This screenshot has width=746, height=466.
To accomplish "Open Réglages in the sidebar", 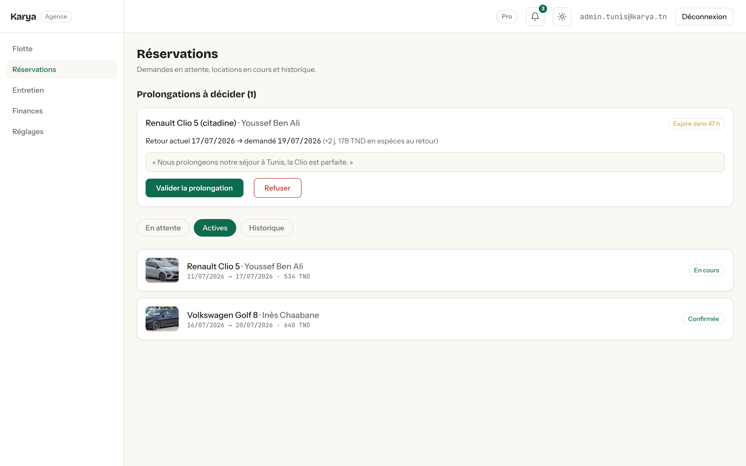I will [x=62, y=132].
